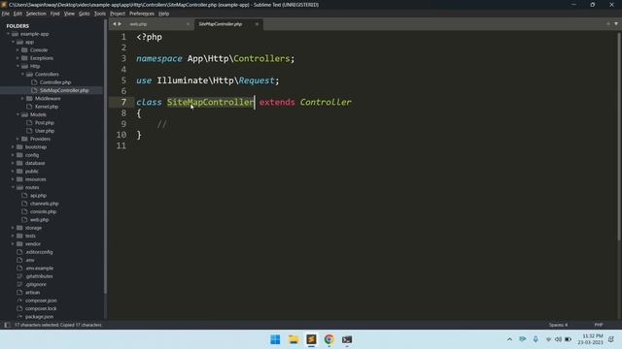Toggle the side bar icon in status bar

click(x=7, y=325)
